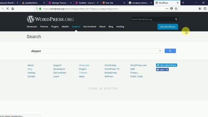This screenshot has width=208, height=117.
Task: Open footer Donate link
Action: tap(31, 76)
